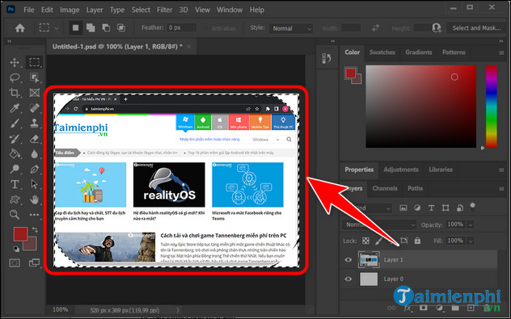Select the Spot Healing Brush tool
The width and height of the screenshot is (511, 319).
pyautogui.click(x=34, y=108)
